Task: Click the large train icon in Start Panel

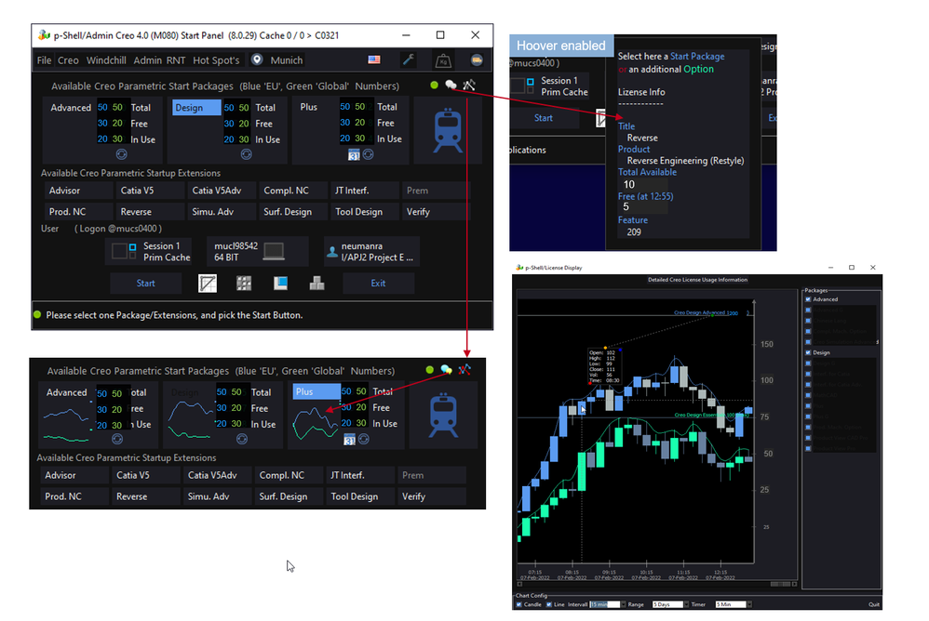Action: pyautogui.click(x=448, y=129)
